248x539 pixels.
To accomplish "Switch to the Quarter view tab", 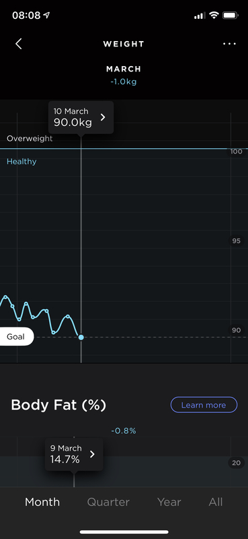I will (x=108, y=502).
